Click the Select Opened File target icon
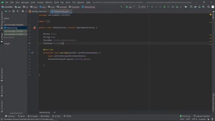 (x=13, y=11)
